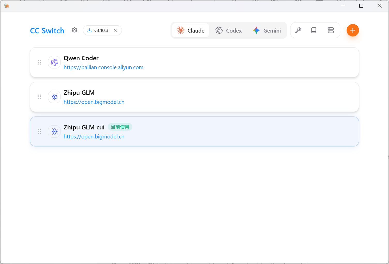Switch to the Codex tab
389x264 pixels.
tap(229, 30)
